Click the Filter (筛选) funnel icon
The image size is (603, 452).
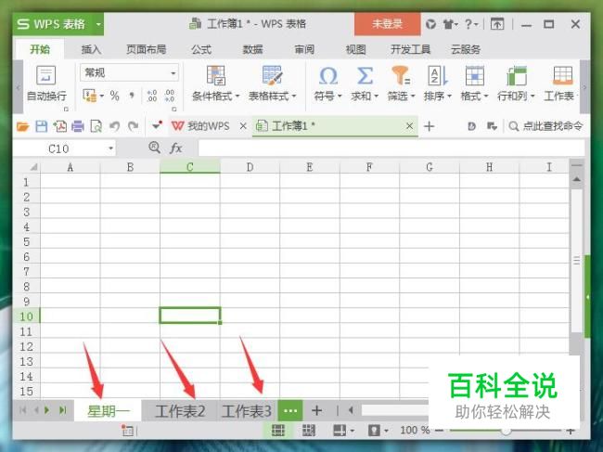click(401, 75)
